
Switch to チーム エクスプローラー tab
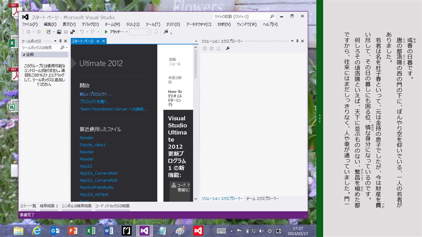(x=262, y=199)
